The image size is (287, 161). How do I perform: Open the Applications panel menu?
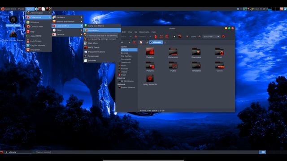(x=9, y=9)
